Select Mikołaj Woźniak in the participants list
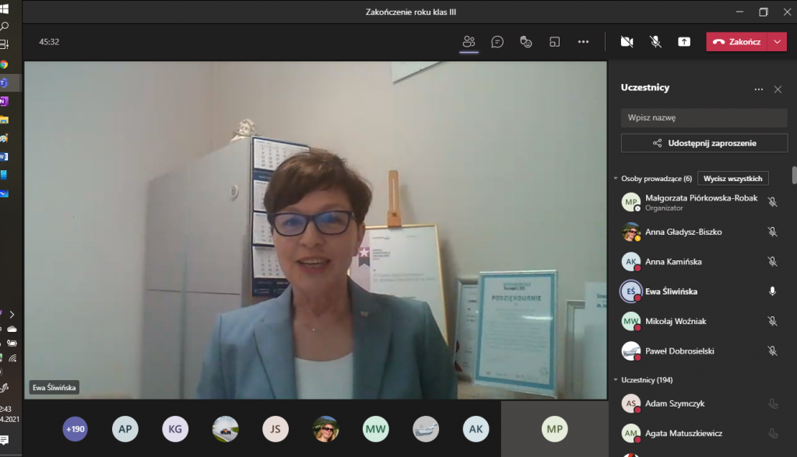797x457 pixels. point(676,321)
